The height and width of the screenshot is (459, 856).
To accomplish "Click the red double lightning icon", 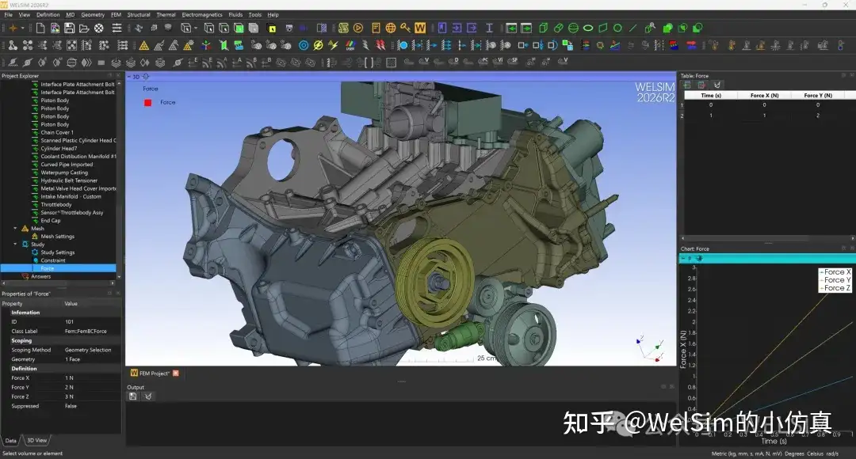I will coord(380,46).
